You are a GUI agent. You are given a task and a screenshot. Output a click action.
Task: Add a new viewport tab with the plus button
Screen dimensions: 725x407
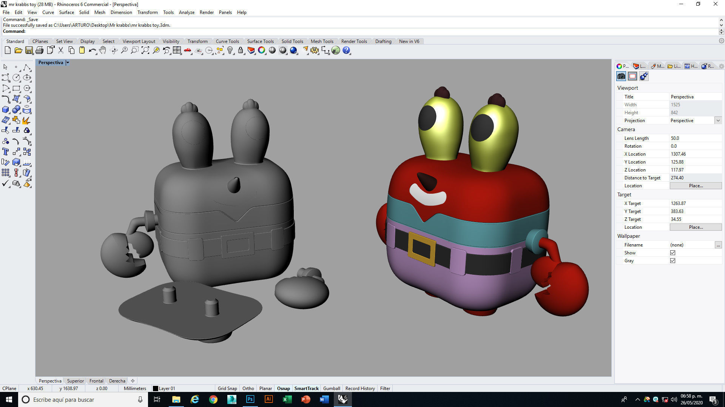(133, 381)
